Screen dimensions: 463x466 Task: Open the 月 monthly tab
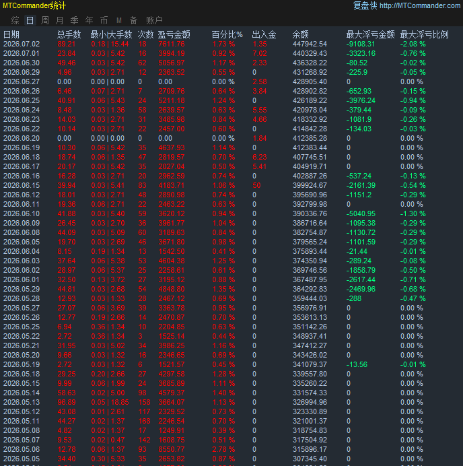pos(60,20)
